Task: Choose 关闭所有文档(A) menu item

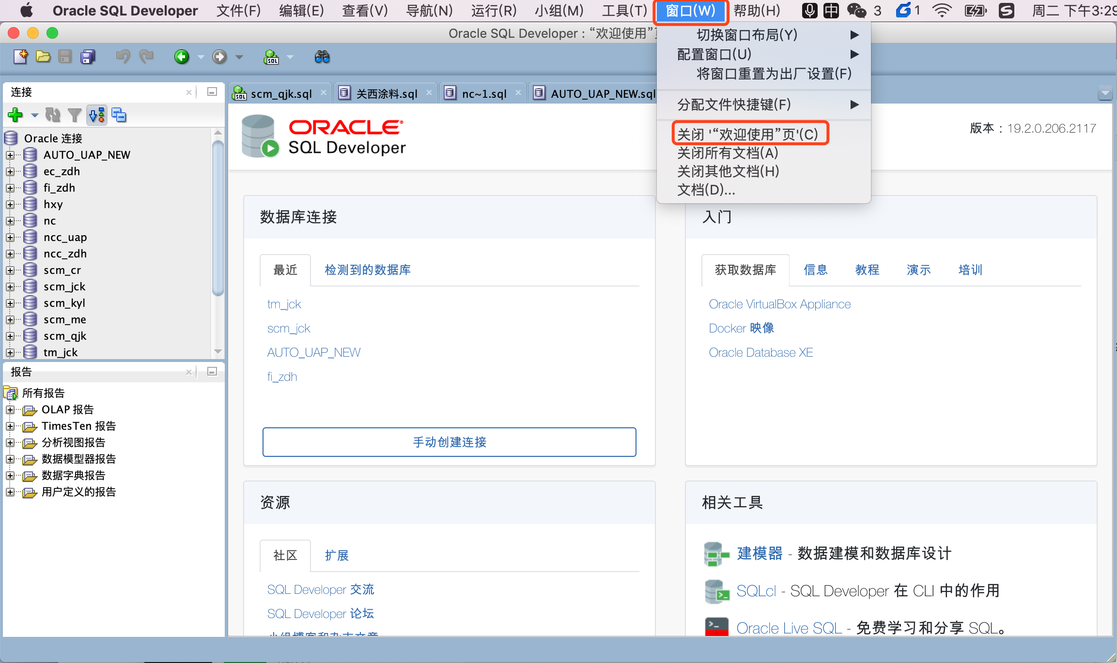Action: tap(764, 153)
